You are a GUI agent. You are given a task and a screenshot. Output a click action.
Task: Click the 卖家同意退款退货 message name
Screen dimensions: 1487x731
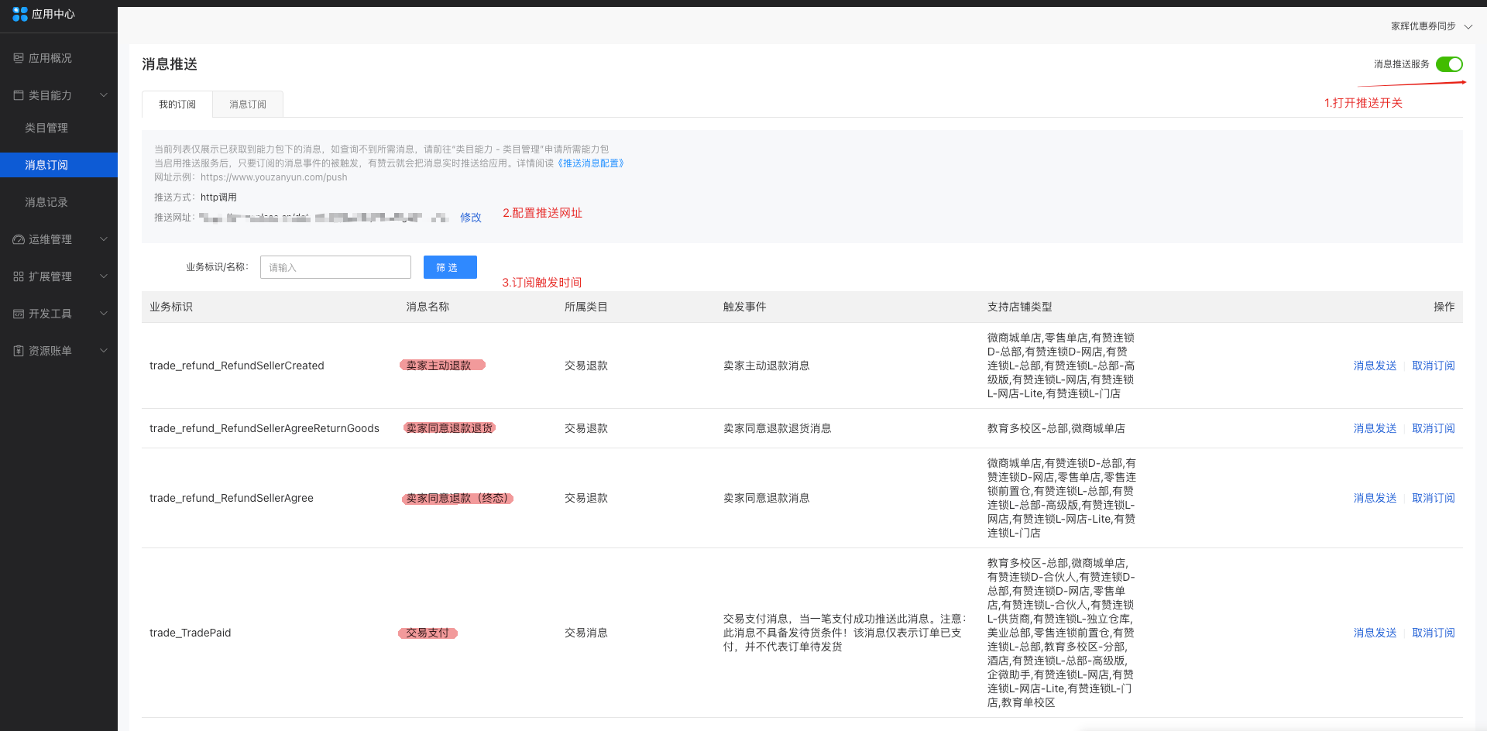449,428
